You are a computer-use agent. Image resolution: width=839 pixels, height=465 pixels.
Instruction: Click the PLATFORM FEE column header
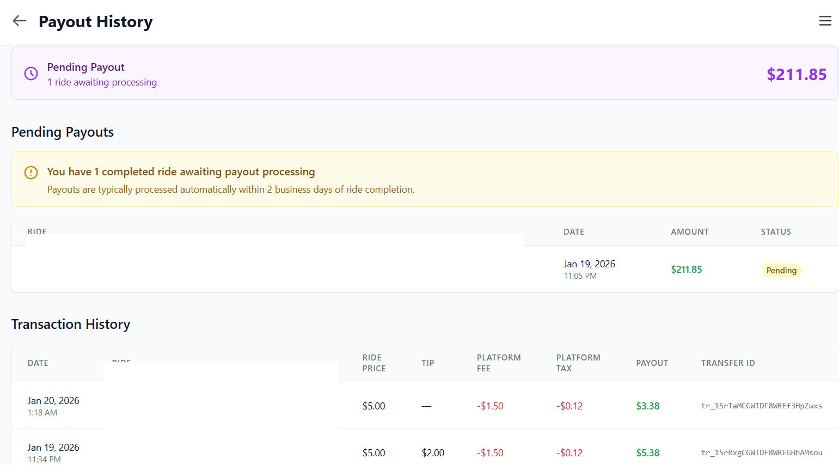[498, 363]
